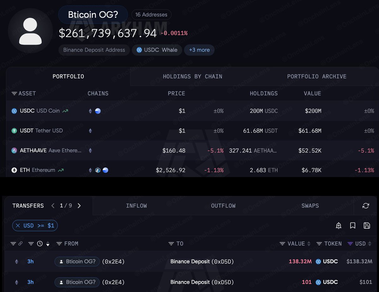Click Ethereum chain icon in 138.32M transfer row
Image resolution: width=379 pixels, height=292 pixels.
click(x=17, y=261)
